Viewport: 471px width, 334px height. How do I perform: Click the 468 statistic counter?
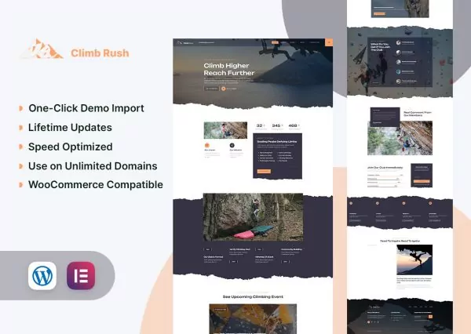click(x=294, y=125)
